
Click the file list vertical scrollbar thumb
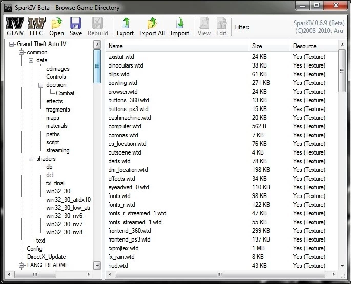point(342,71)
